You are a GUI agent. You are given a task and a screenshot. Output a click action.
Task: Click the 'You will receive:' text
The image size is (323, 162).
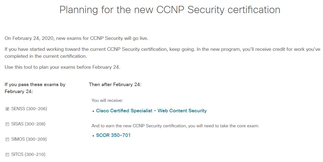click(107, 101)
